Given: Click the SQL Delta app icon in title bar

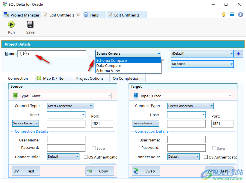Looking at the screenshot, I should (x=5, y=4).
